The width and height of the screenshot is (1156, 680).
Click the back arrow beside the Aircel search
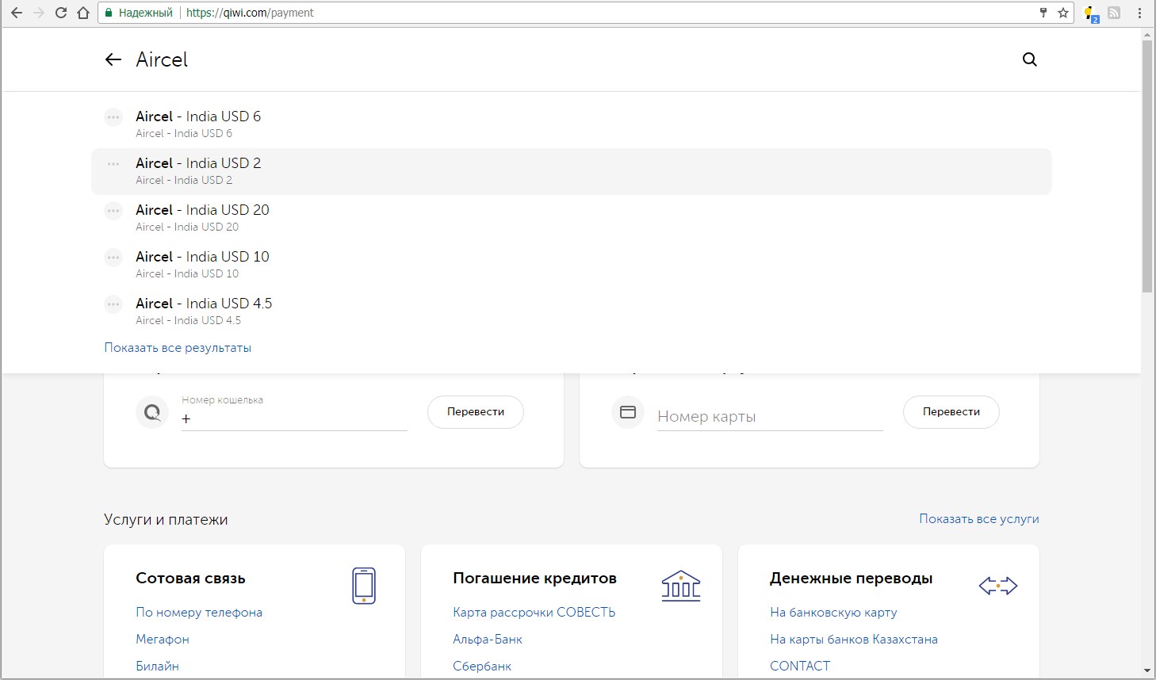pyautogui.click(x=113, y=59)
